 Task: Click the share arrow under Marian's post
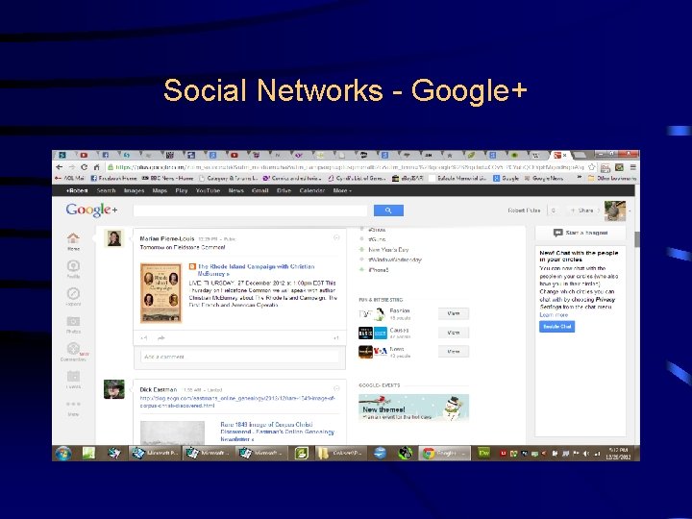click(x=161, y=338)
